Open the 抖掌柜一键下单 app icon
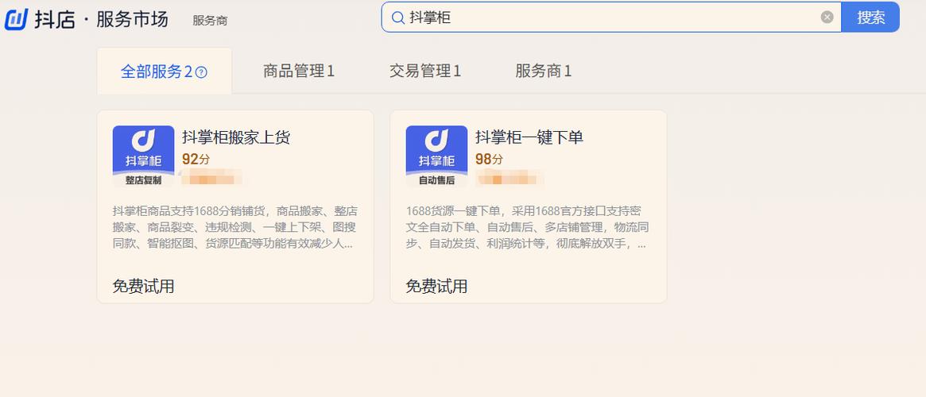 [436, 157]
